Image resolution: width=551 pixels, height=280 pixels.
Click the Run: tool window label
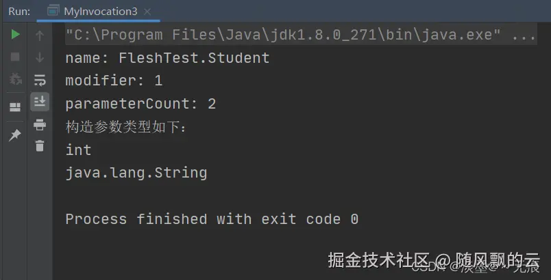[19, 12]
